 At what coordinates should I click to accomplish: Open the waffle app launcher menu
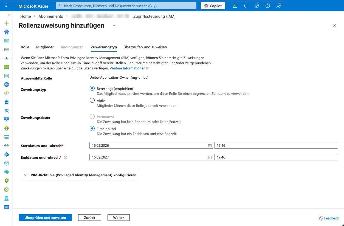pyautogui.click(x=7, y=5)
